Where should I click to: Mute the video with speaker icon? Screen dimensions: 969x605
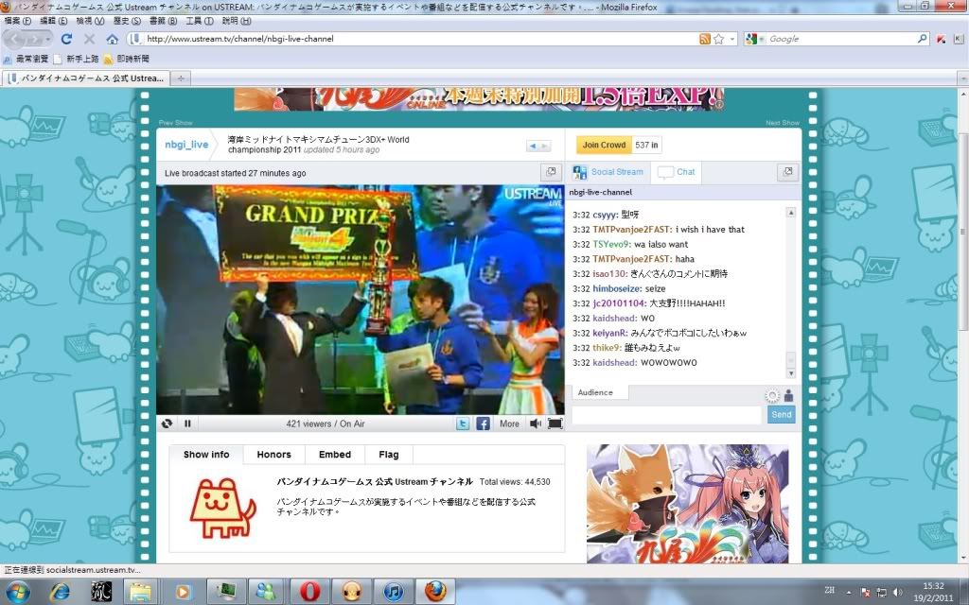pyautogui.click(x=536, y=423)
